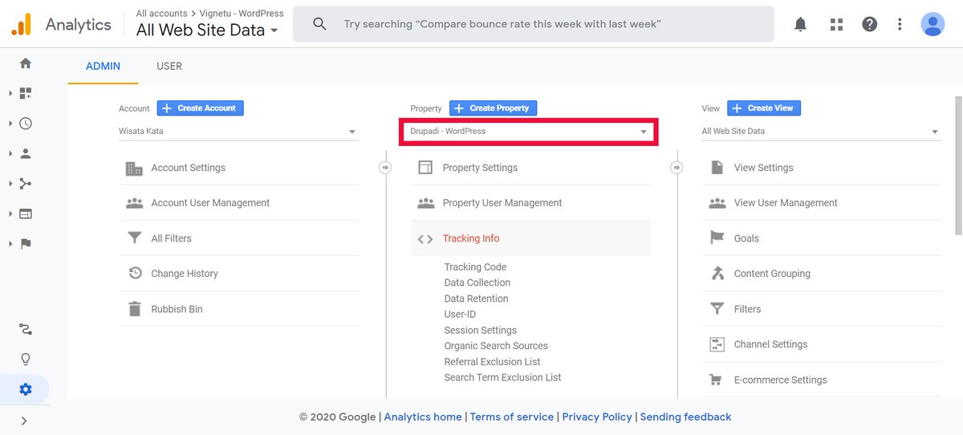This screenshot has height=435, width=963.
Task: Click the search magnifier icon
Action: point(319,24)
